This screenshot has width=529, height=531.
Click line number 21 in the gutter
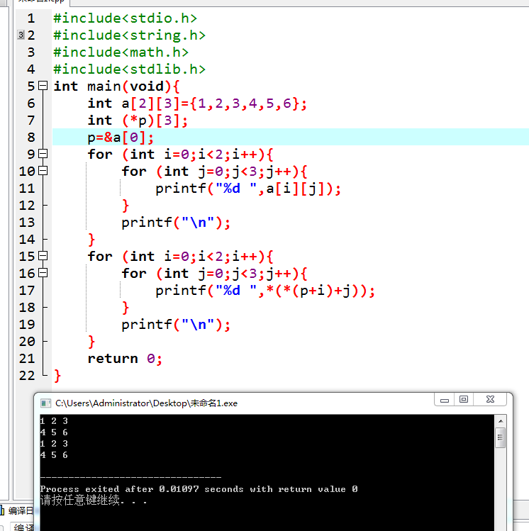click(27, 358)
